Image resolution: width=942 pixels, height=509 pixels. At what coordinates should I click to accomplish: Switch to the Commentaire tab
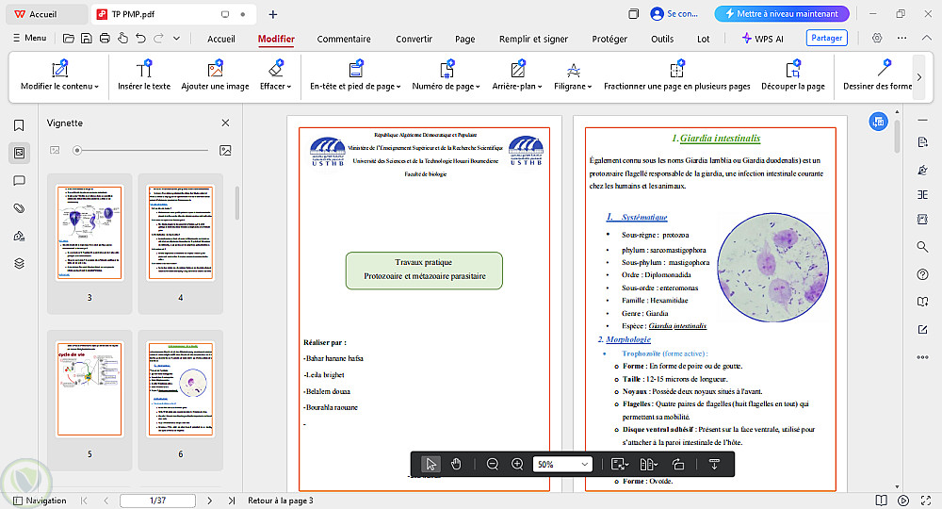coord(344,39)
